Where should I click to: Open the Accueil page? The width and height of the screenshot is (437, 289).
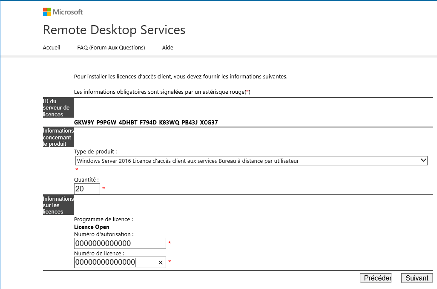pyautogui.click(x=51, y=47)
